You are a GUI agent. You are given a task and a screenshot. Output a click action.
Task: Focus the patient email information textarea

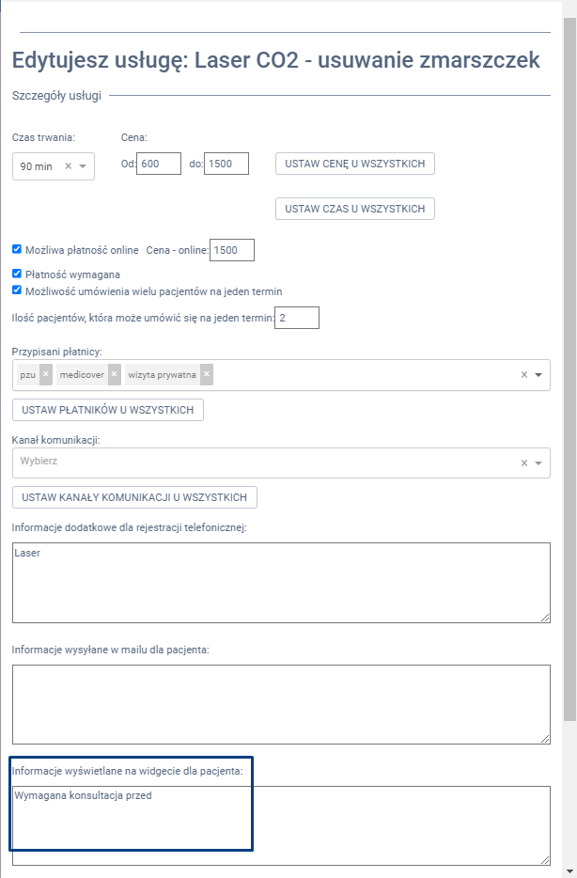[281, 704]
